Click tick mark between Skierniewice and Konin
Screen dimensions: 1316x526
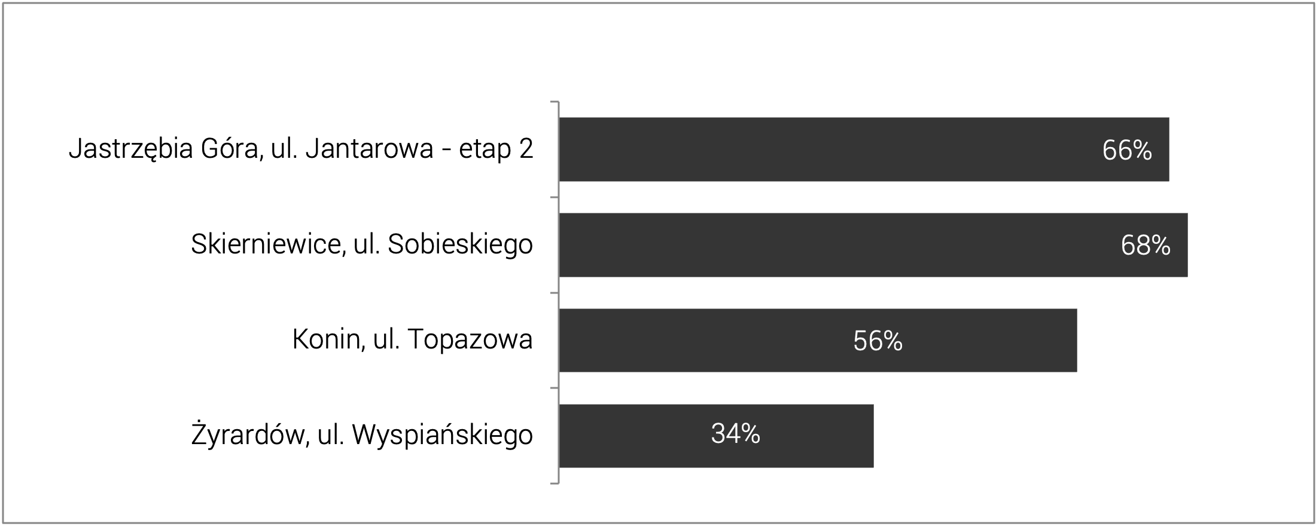pos(555,293)
